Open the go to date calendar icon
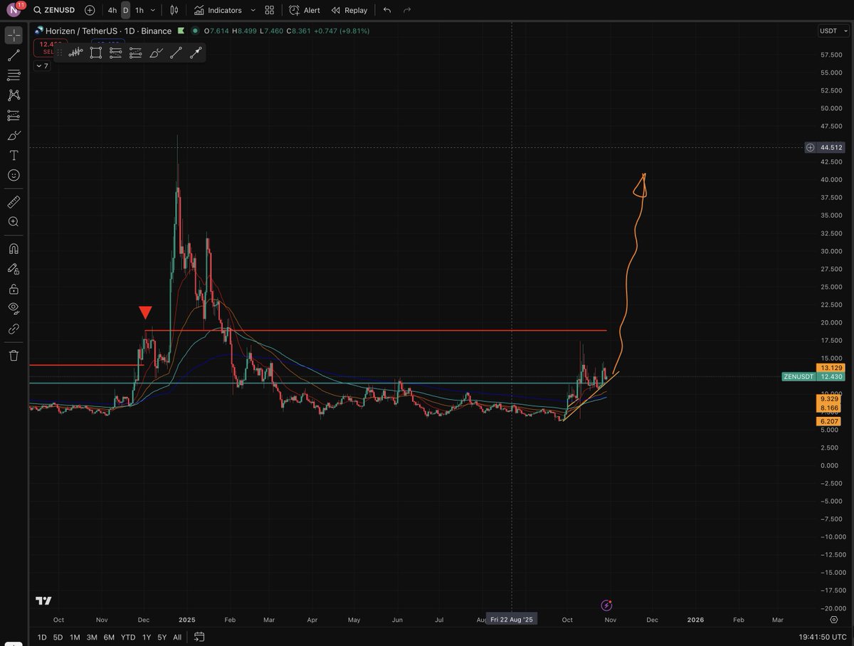 click(199, 637)
